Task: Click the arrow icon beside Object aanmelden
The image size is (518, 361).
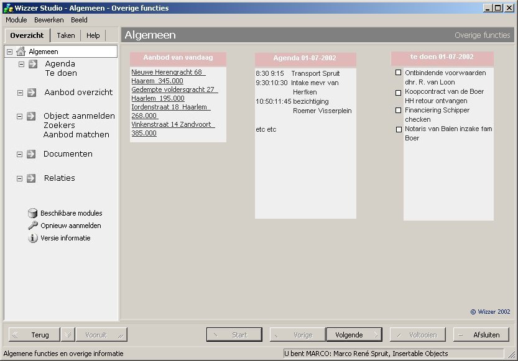Action: coord(31,116)
